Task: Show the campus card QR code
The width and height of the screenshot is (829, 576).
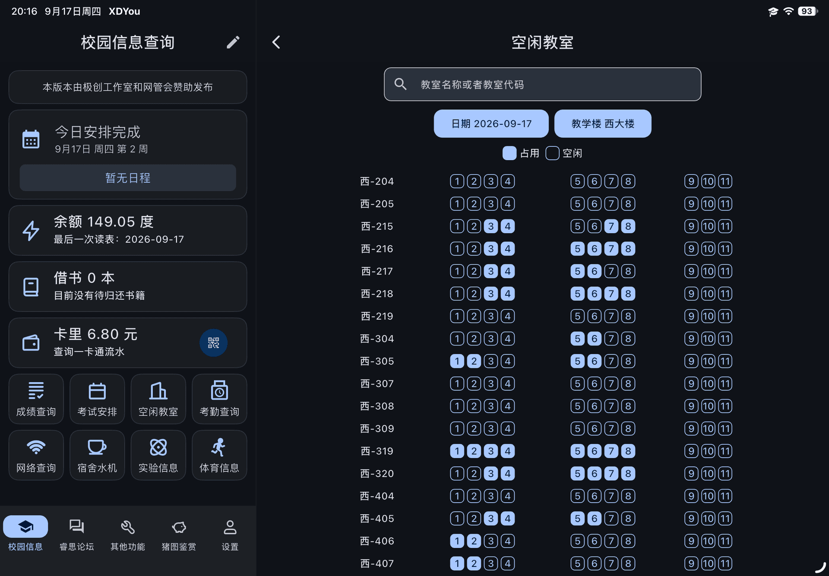Action: [213, 343]
